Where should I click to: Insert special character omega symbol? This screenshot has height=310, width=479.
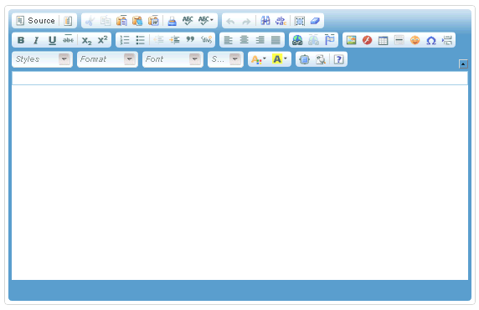430,40
